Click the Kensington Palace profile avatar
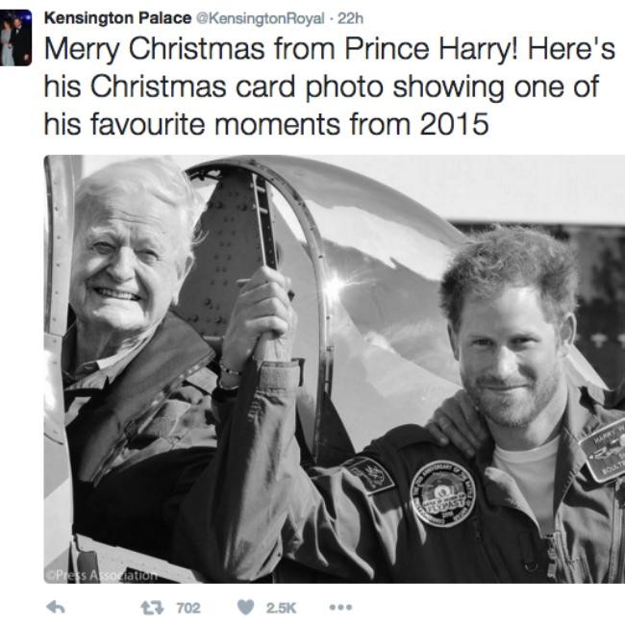Image resolution: width=625 pixels, height=625 pixels. (x=15, y=38)
